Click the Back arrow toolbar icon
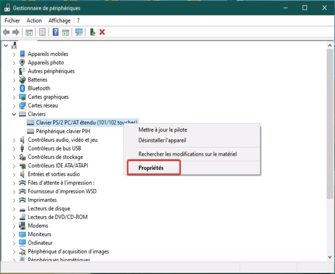Viewport: 335px width, 274px height. coord(6,32)
